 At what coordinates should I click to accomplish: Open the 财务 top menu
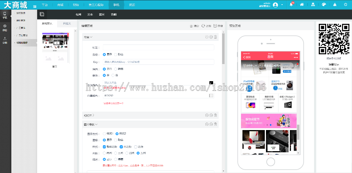click(x=75, y=5)
